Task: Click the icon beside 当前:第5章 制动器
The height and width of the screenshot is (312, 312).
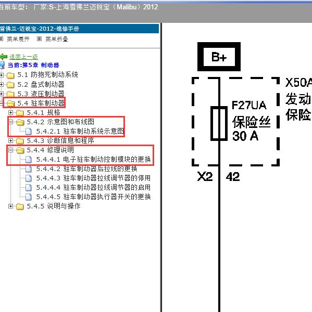Action: [x=2, y=65]
